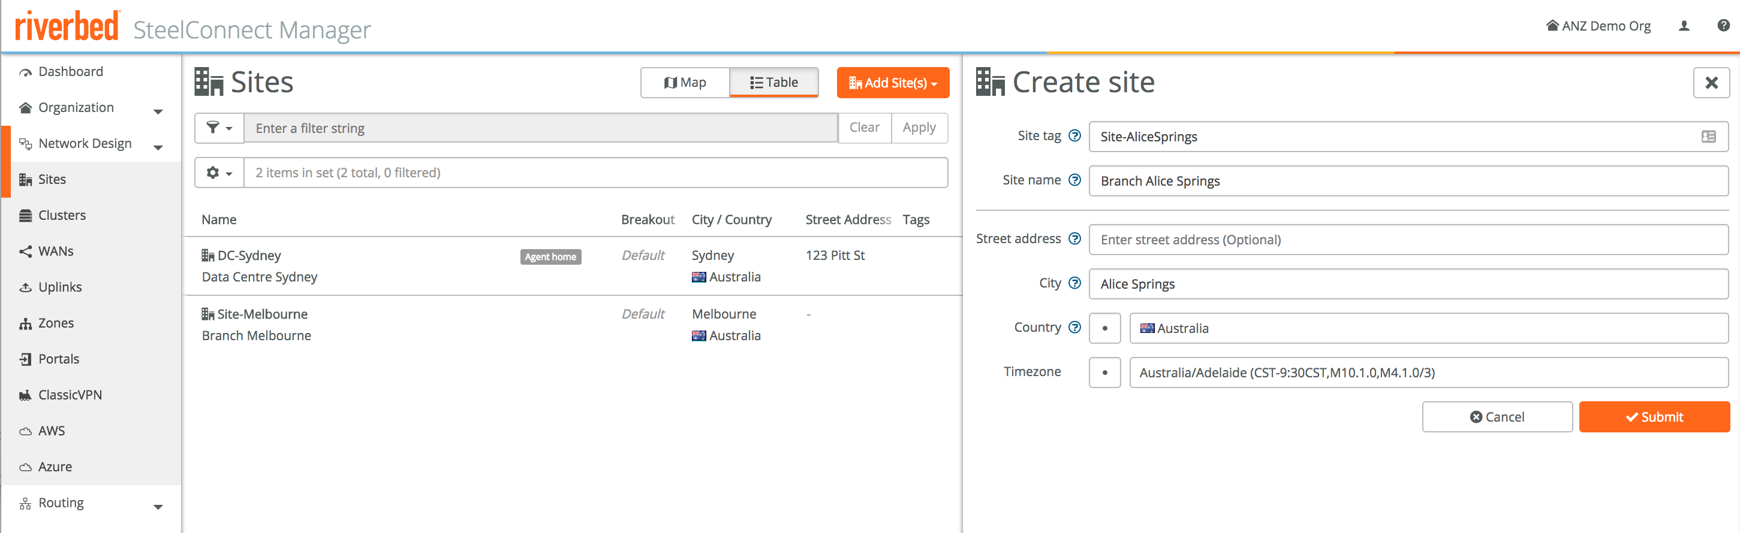Submit the Create site form

[x=1654, y=417]
